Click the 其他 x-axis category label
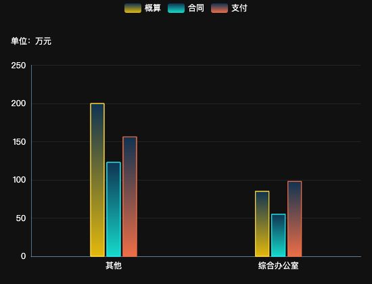The width and height of the screenshot is (372, 284). point(114,266)
